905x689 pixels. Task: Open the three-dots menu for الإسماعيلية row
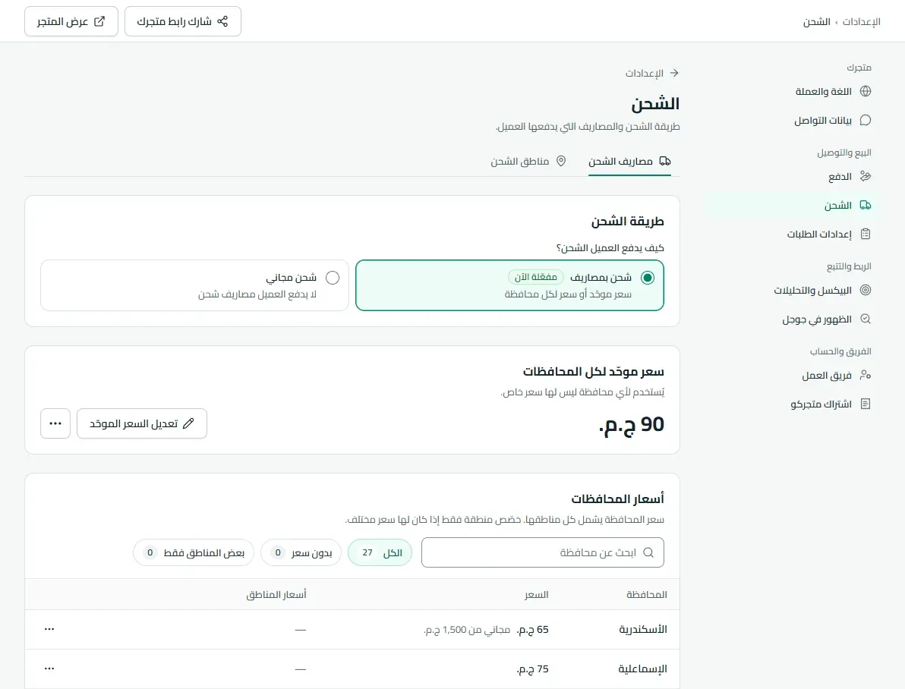point(49,669)
